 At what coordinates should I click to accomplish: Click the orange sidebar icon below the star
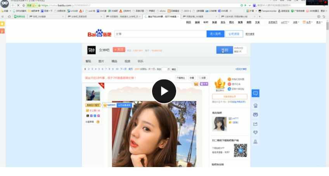pos(2,31)
